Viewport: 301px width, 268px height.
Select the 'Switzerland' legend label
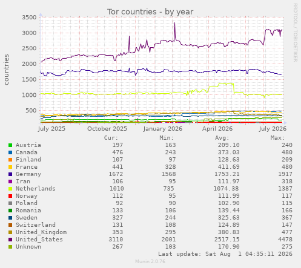(36, 225)
